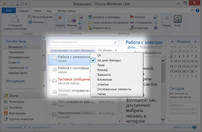Image resolution: width=202 pixels, height=132 pixels.
Task: Toggle descending sort arrow По убыва...
Action: (116, 50)
